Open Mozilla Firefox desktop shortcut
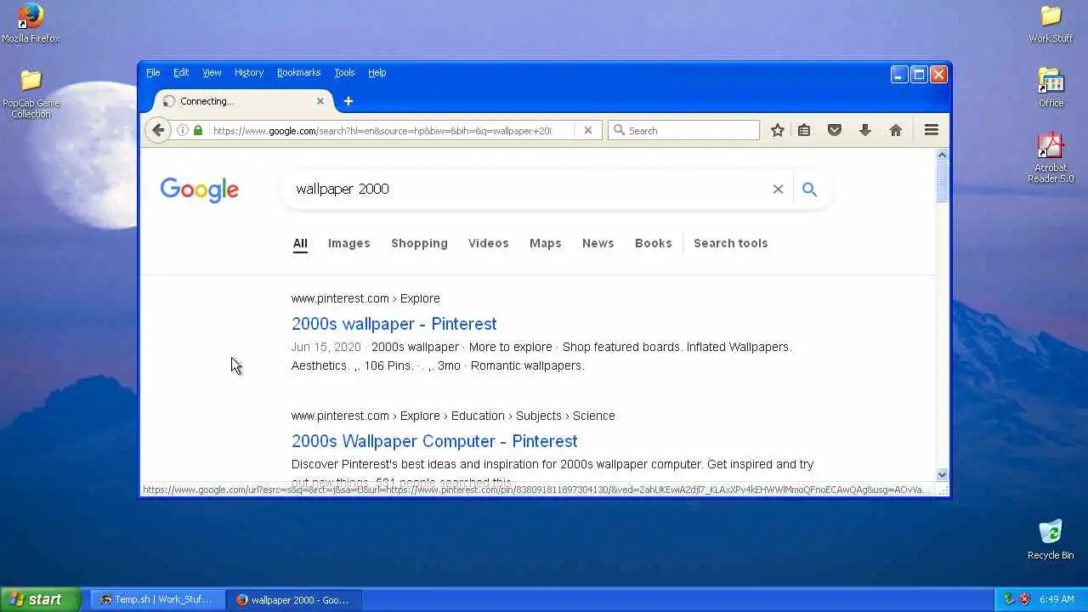The height and width of the screenshot is (612, 1088). pos(31,23)
